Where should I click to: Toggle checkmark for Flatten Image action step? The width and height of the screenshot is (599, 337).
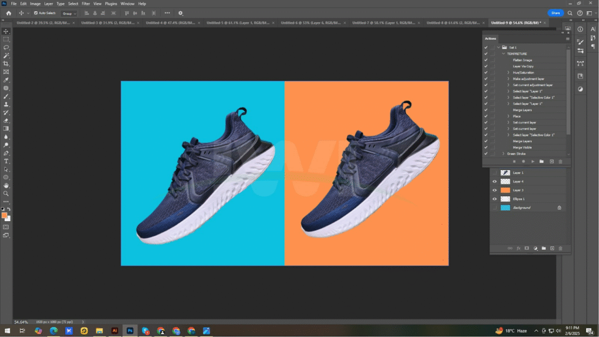pos(486,60)
